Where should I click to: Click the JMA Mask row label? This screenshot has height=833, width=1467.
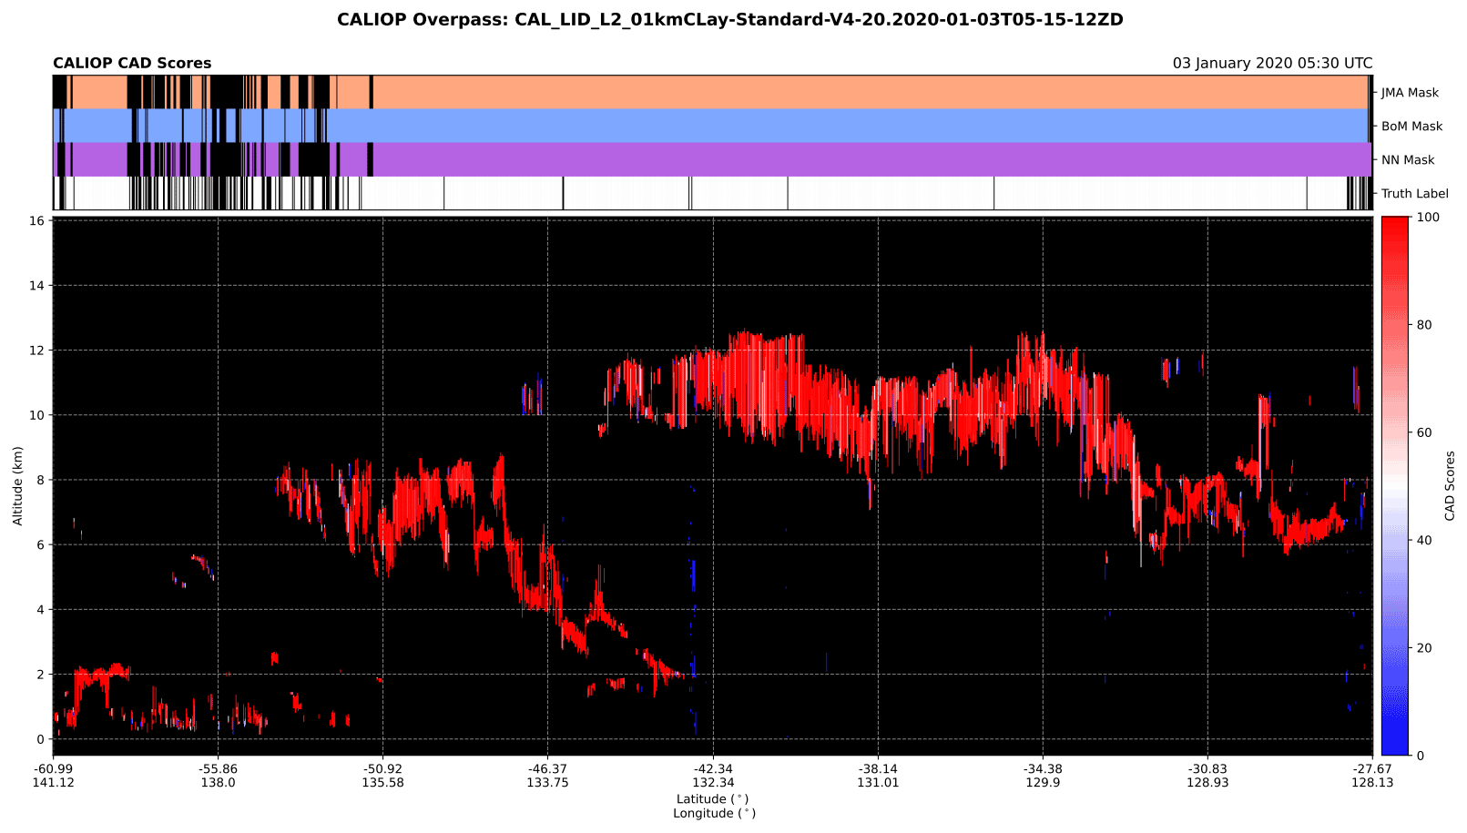click(1410, 93)
